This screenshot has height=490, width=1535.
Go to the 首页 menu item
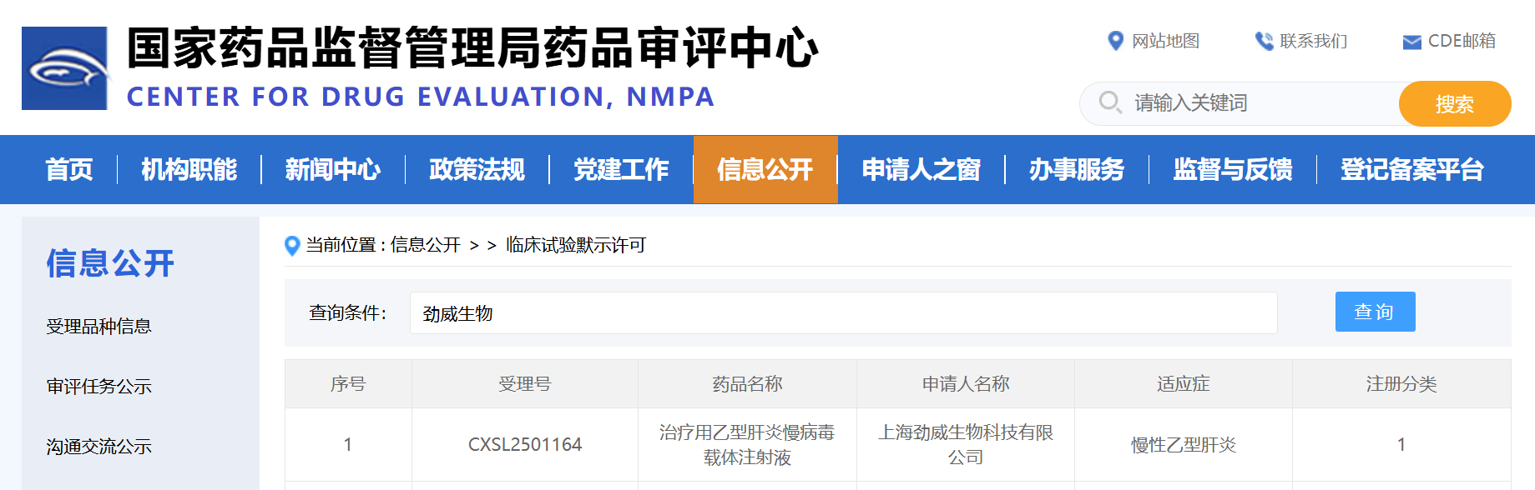coord(69,169)
